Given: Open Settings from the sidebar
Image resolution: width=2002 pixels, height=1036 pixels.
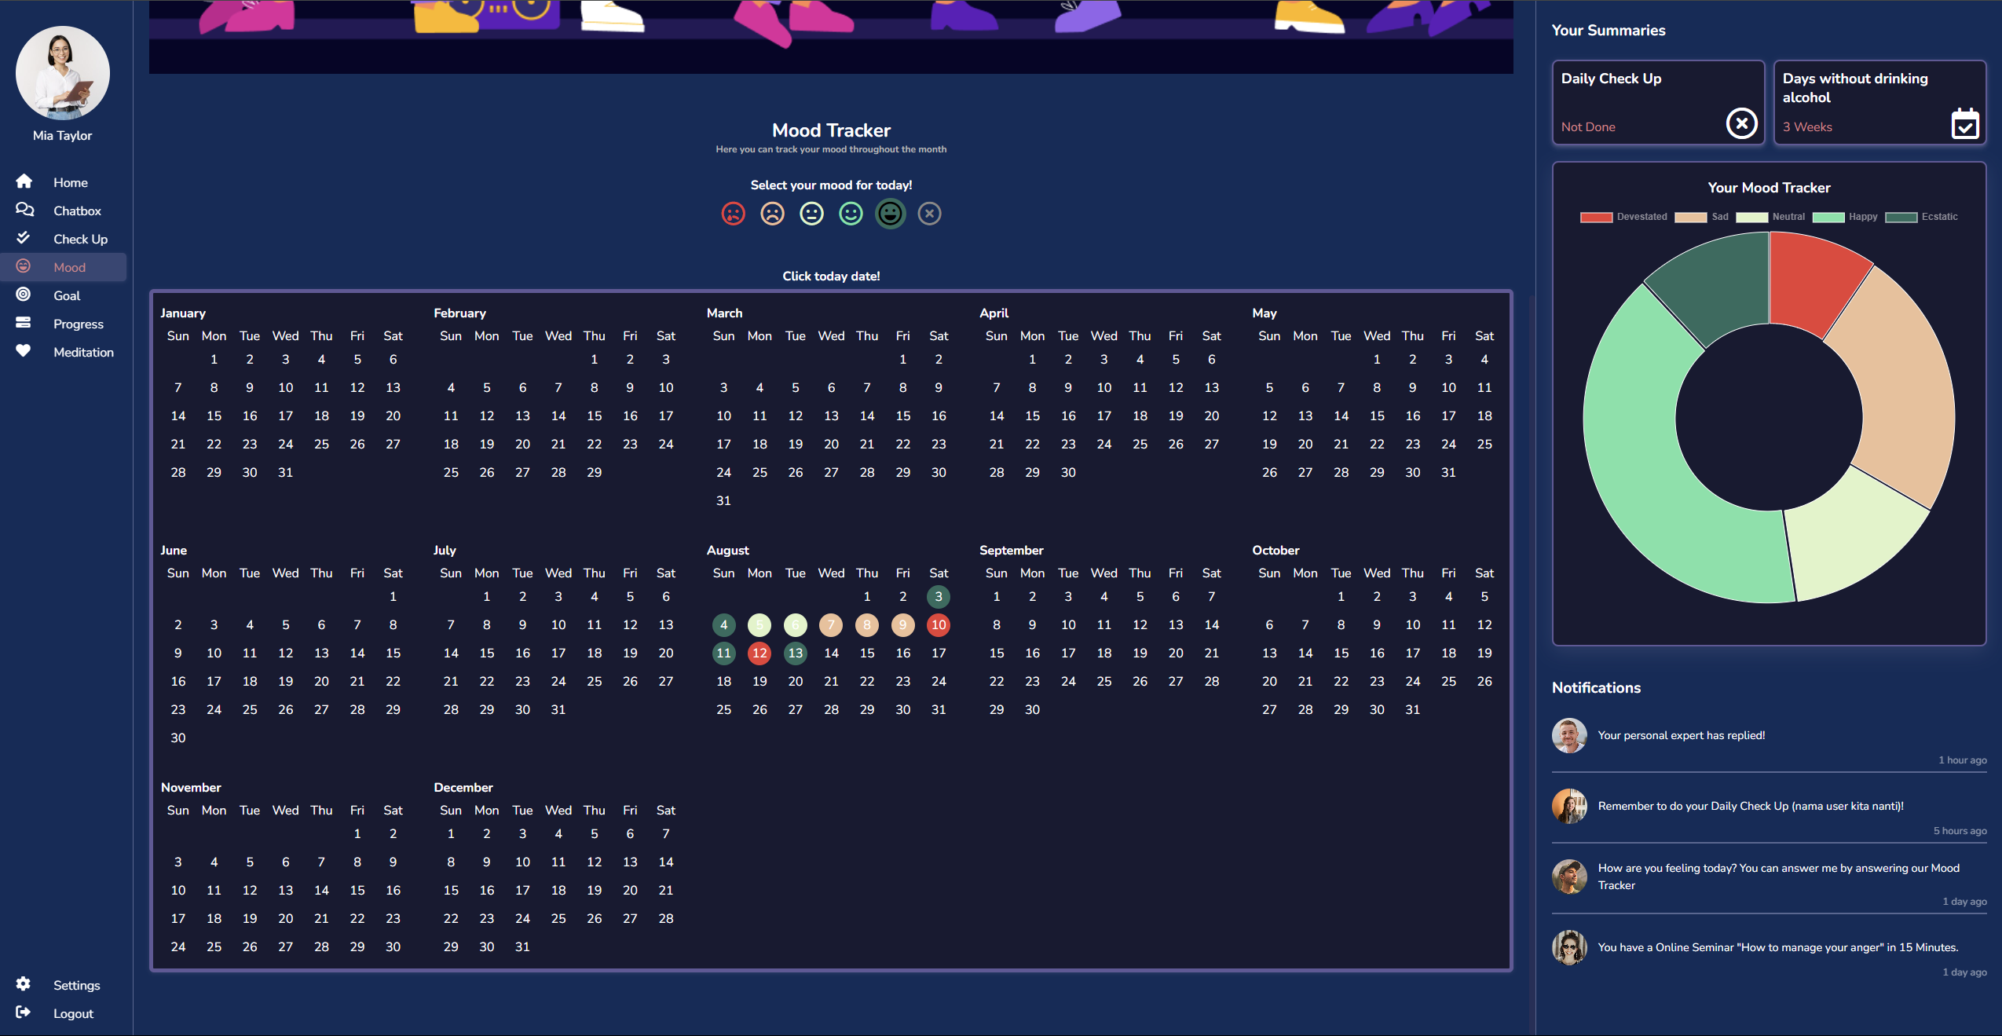Looking at the screenshot, I should pos(75,984).
